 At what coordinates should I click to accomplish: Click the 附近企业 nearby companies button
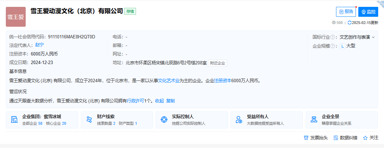(x=218, y=63)
